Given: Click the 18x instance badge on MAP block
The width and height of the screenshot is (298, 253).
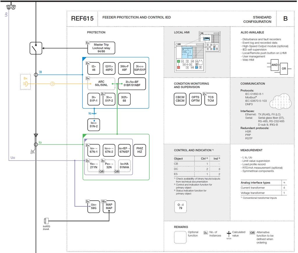Looking at the screenshot, I should coord(104,201).
